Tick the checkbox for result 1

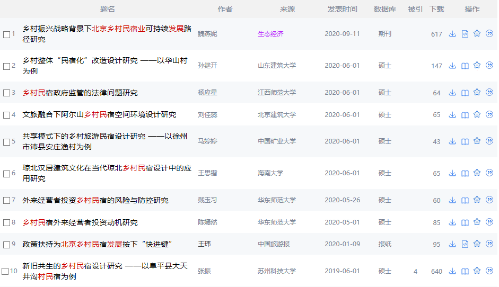tap(6, 34)
